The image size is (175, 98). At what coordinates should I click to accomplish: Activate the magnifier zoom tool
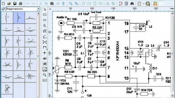45,75
